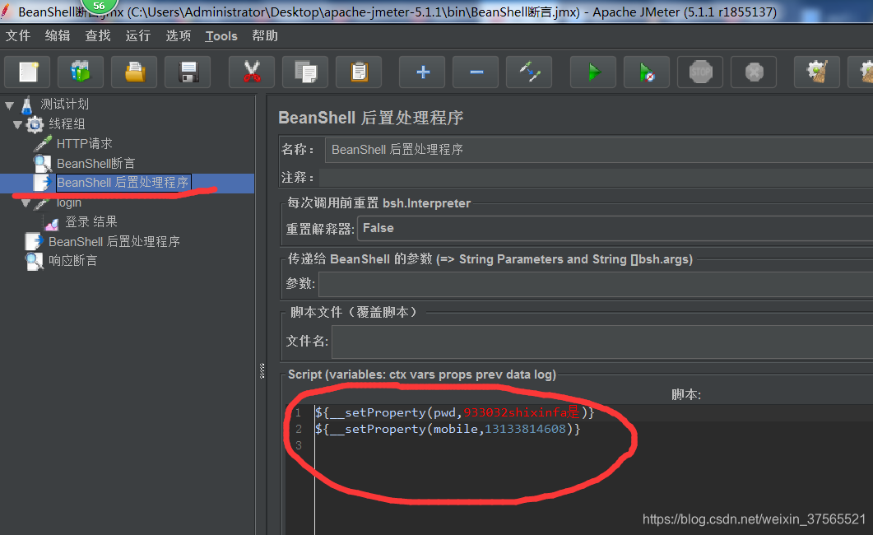Click the flask icon of 测试计划
The height and width of the screenshot is (535, 873).
pyautogui.click(x=26, y=105)
